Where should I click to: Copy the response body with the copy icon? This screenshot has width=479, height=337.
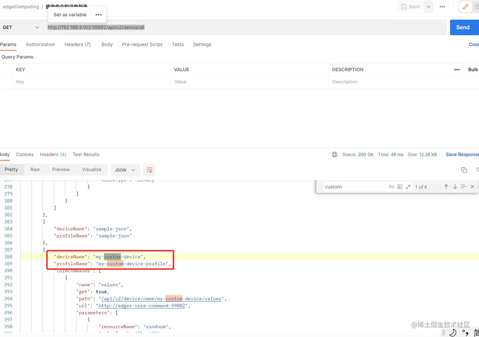click(x=464, y=170)
